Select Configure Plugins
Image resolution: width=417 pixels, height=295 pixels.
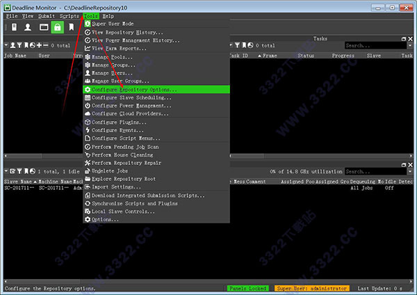click(x=156, y=122)
